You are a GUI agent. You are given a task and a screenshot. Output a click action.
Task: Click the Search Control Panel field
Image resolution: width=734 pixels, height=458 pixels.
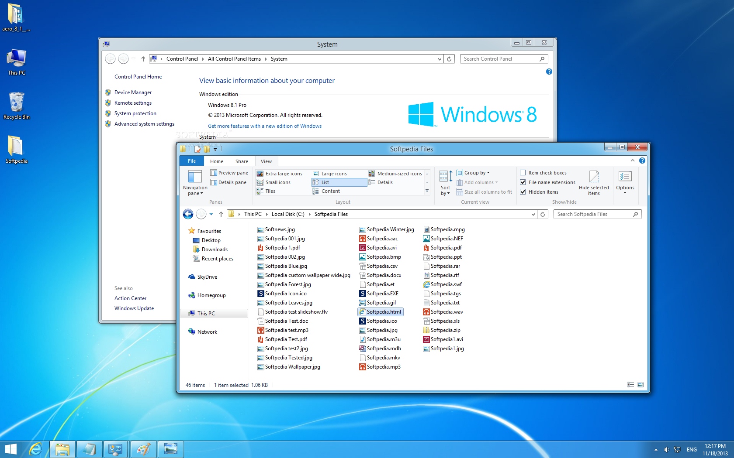tap(504, 59)
